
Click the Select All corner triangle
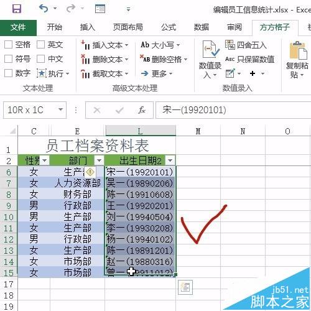coord(12,131)
